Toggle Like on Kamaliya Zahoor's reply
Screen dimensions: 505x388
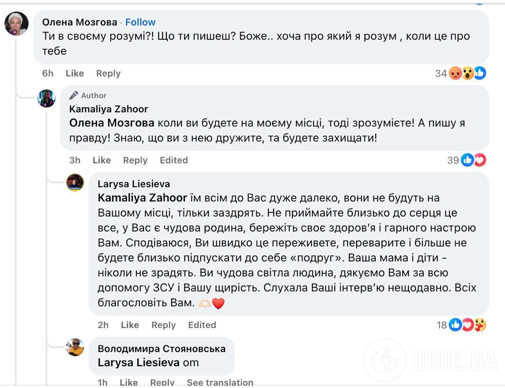coord(101,160)
